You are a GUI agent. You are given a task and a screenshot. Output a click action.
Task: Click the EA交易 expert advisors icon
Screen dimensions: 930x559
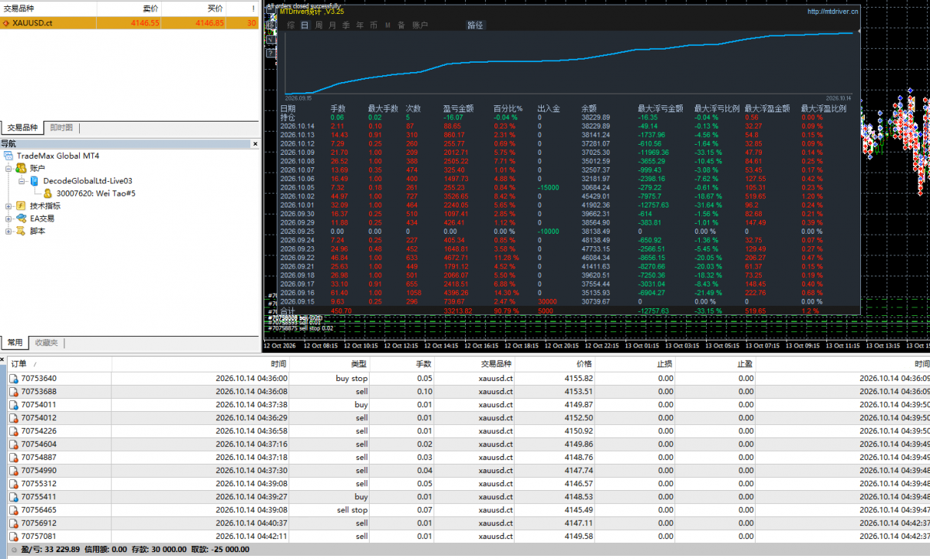22,218
